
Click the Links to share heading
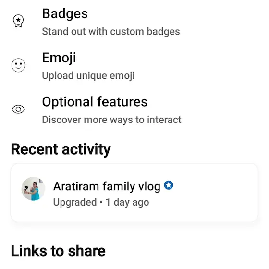[x=58, y=251]
